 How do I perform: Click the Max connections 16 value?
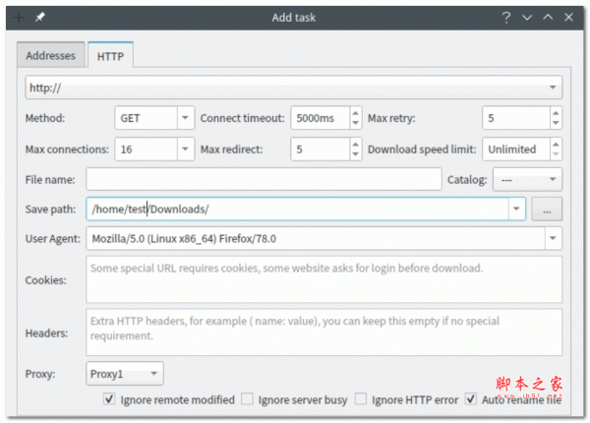[147, 149]
